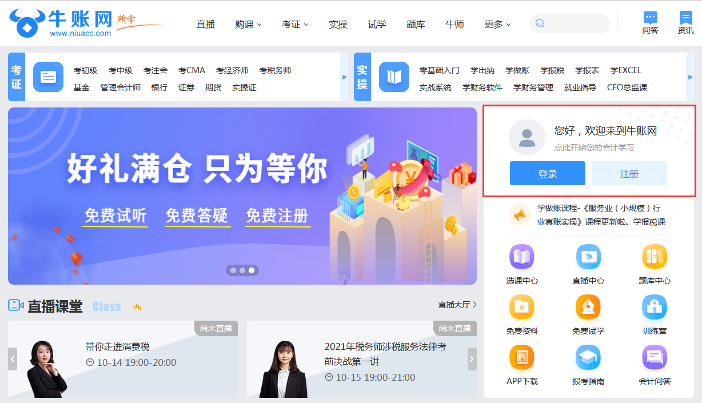Open the 更多 dropdown menu

[497, 24]
